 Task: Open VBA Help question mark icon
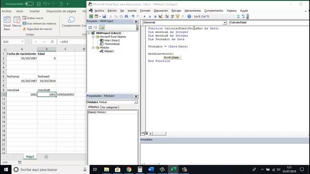[x=189, y=16]
